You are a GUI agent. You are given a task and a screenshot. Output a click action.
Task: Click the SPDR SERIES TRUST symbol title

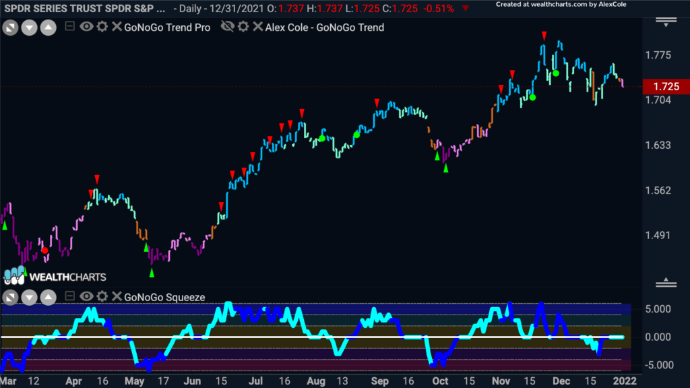click(x=84, y=8)
